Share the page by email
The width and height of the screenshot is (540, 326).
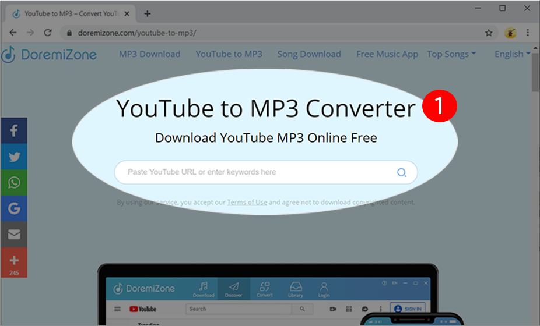coord(14,235)
